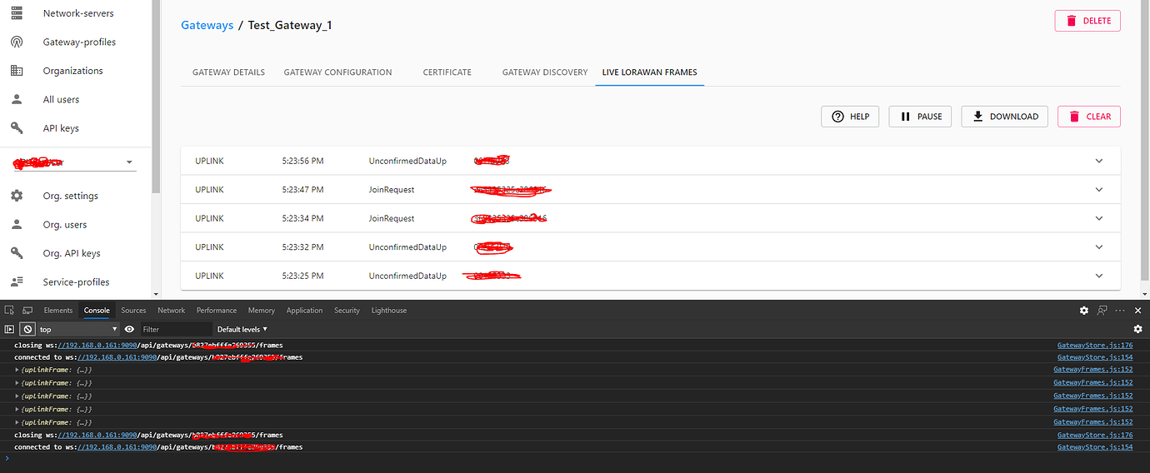Image resolution: width=1150 pixels, height=473 pixels.
Task: Create live expression with eye icon
Action: click(x=129, y=329)
